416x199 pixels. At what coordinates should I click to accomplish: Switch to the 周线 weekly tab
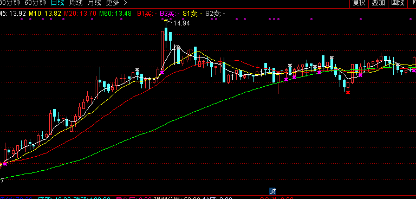76,3
